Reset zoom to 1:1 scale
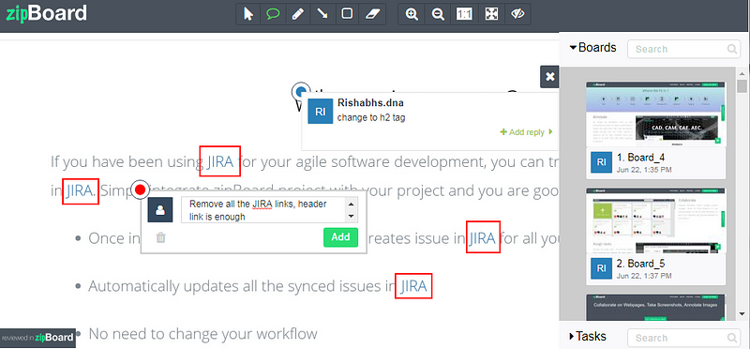 464,14
